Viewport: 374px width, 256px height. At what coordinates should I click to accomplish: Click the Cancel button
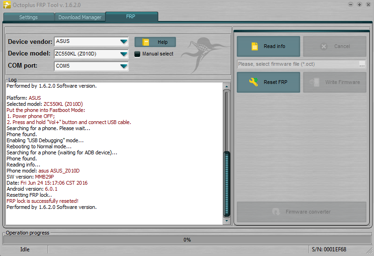335,46
